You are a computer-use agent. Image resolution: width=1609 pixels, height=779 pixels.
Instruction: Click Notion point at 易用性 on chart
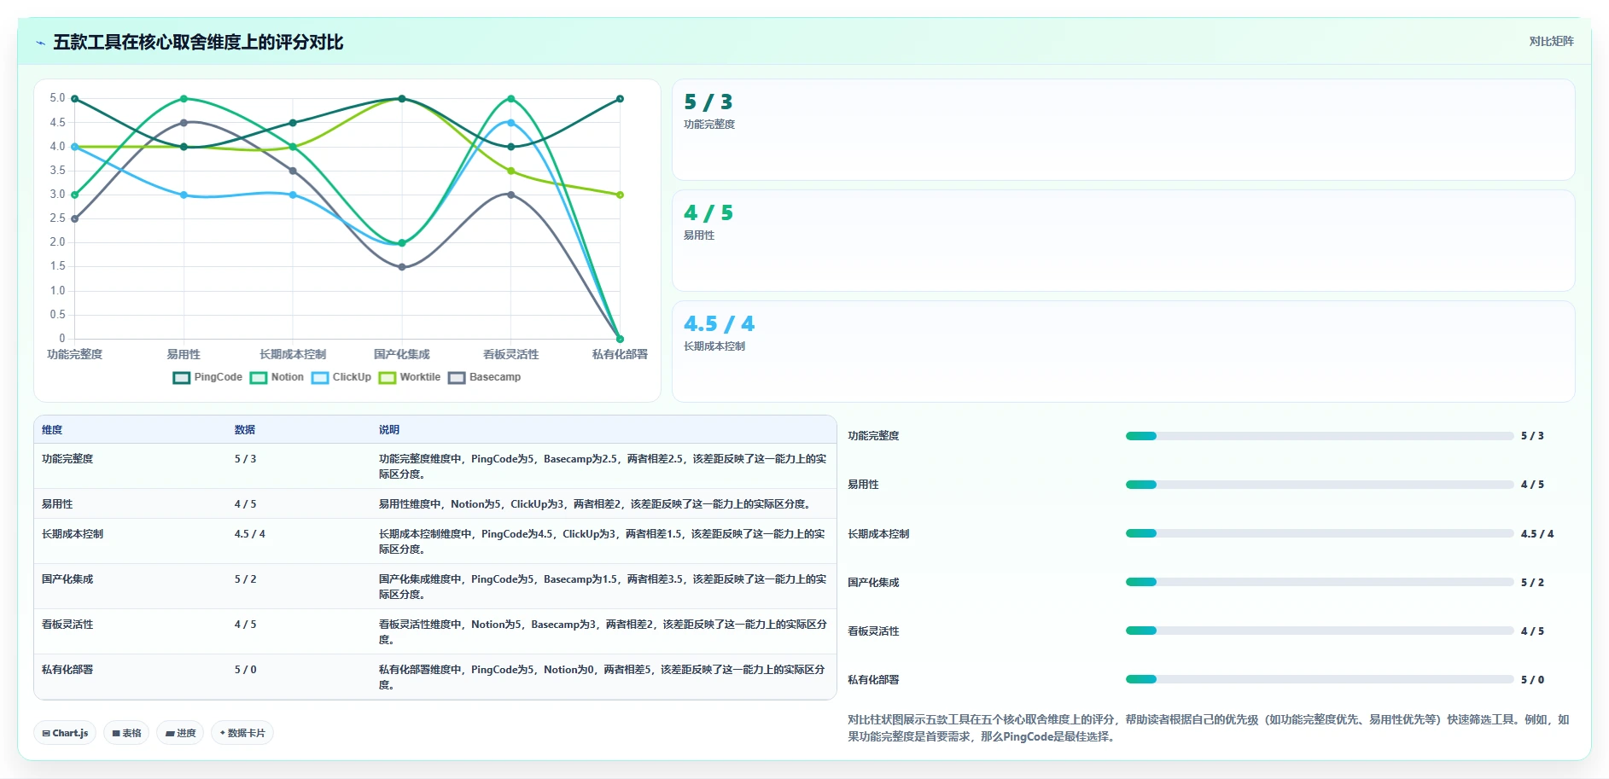(x=184, y=99)
